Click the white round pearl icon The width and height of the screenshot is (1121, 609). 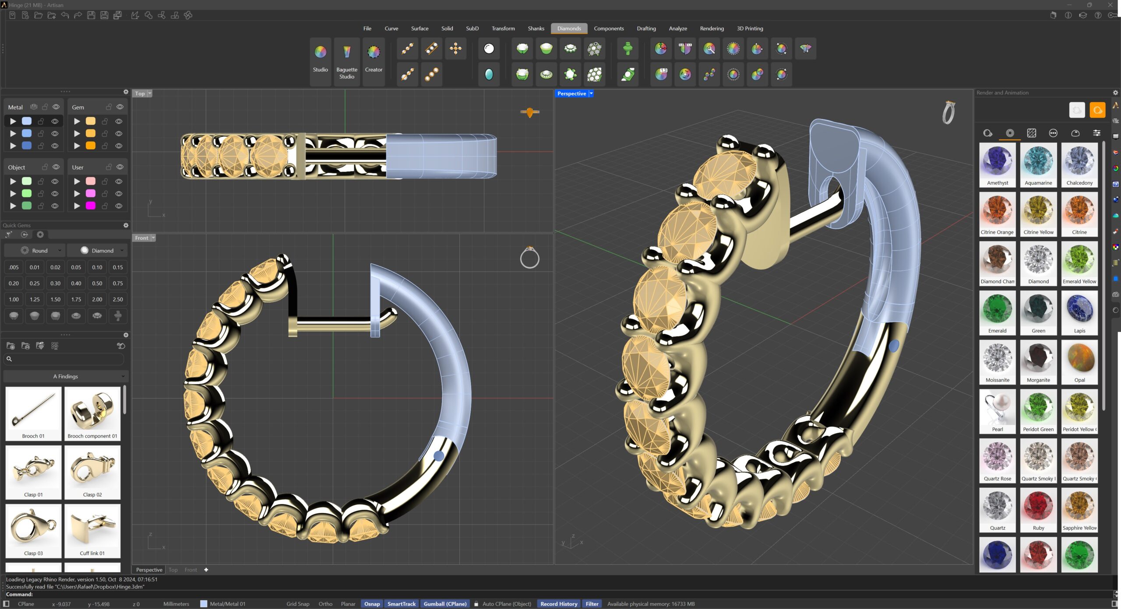coord(489,49)
